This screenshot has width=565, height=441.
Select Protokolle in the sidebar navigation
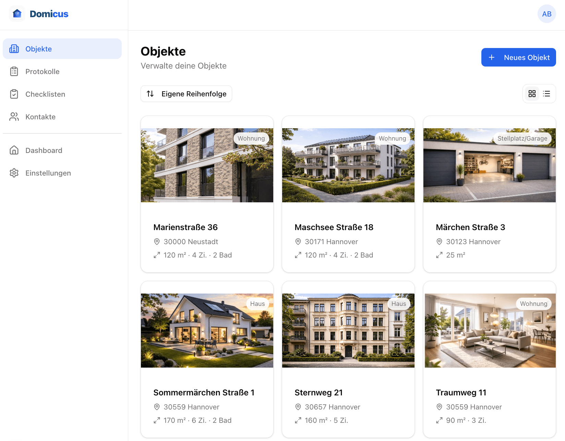click(43, 71)
